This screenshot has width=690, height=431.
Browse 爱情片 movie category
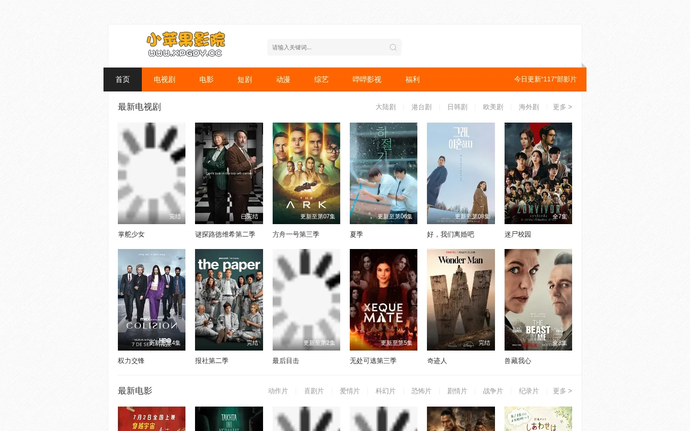[x=350, y=391]
